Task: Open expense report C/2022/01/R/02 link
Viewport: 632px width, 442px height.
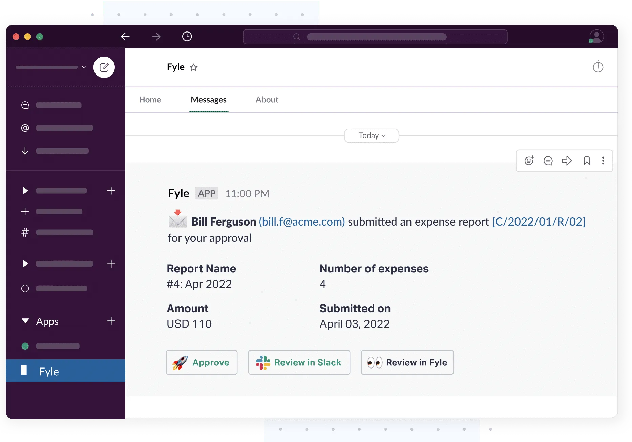Action: click(539, 222)
